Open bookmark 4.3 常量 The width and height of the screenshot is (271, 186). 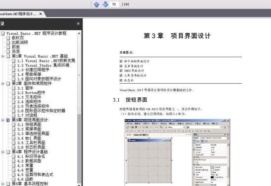click(x=25, y=165)
